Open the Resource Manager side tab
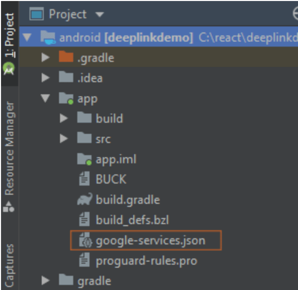This screenshot has width=298, height=290. 8,154
